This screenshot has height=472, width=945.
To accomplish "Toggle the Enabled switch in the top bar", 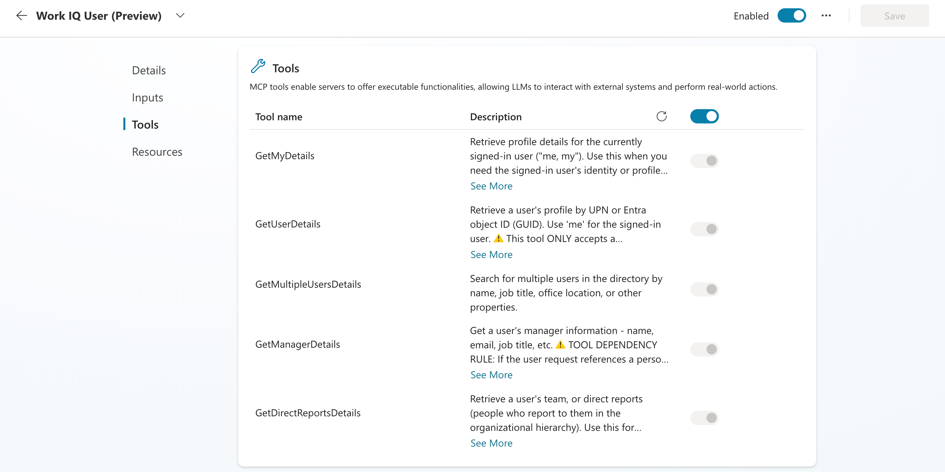I will (x=792, y=16).
